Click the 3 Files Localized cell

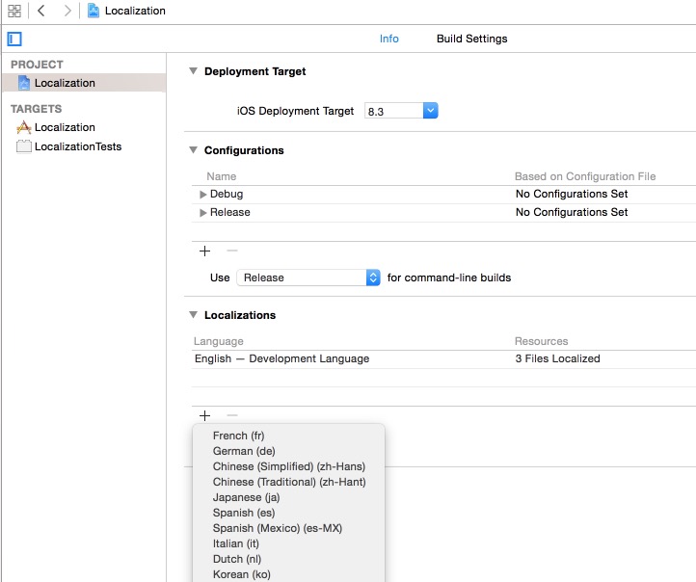pyautogui.click(x=557, y=358)
